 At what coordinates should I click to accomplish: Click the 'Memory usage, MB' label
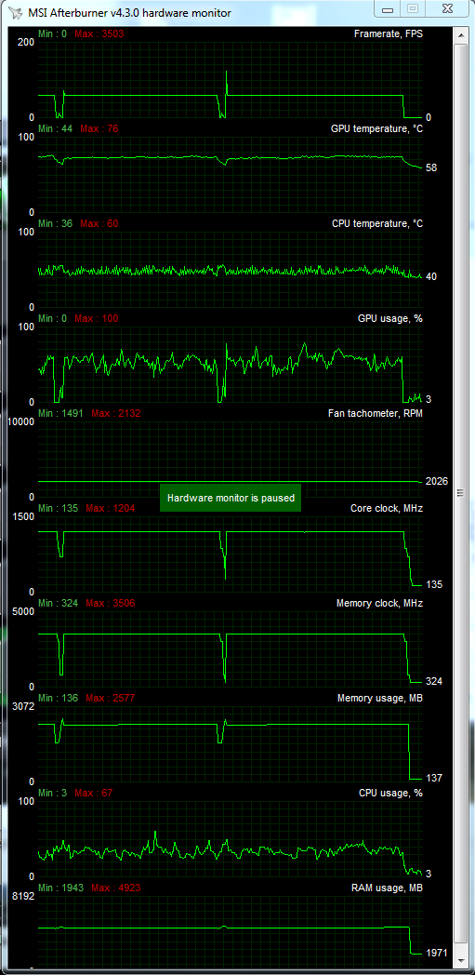coord(380,699)
